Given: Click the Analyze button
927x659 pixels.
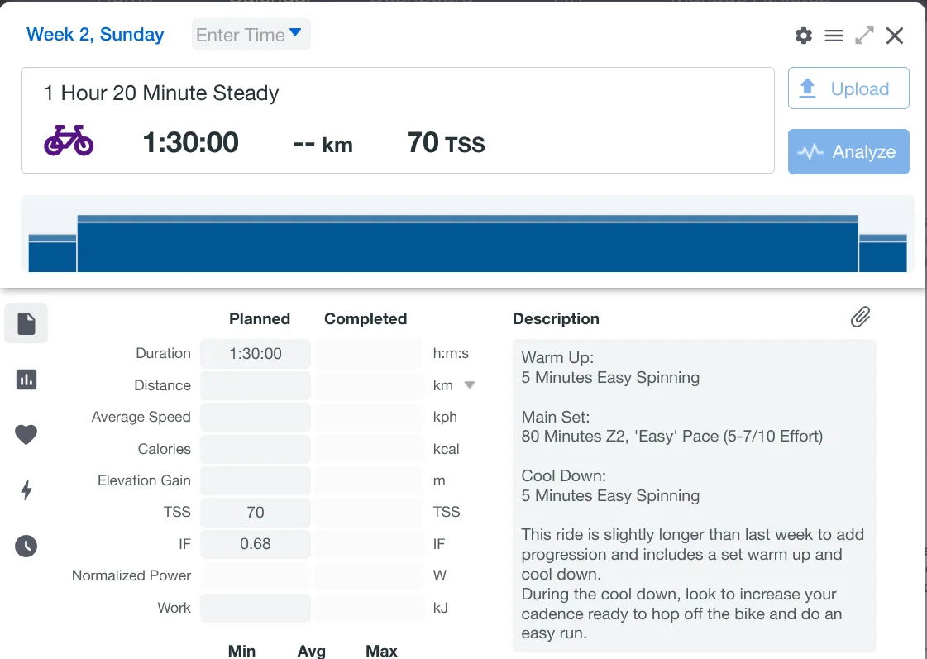Looking at the screenshot, I should point(848,151).
